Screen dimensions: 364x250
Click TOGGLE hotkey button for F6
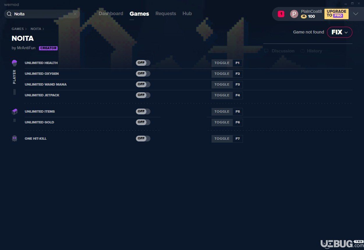pos(222,122)
